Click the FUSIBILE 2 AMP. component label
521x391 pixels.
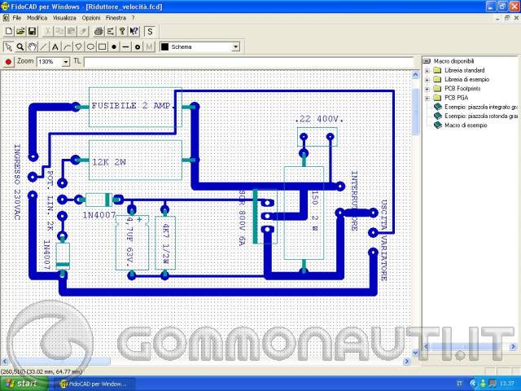coord(134,106)
